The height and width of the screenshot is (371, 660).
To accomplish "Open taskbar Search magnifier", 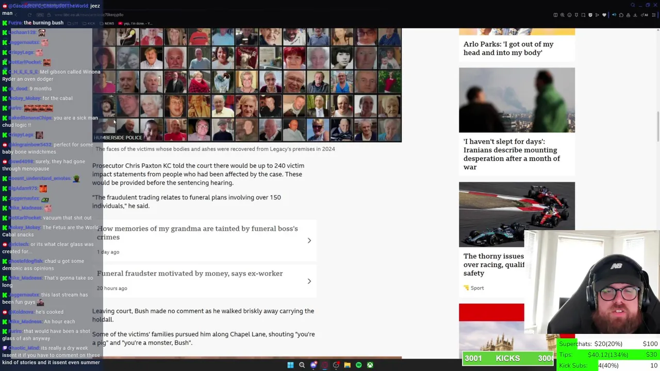I will (302, 365).
